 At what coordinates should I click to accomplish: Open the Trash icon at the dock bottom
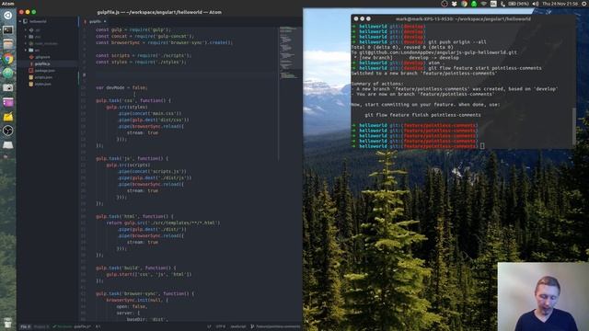click(8, 322)
